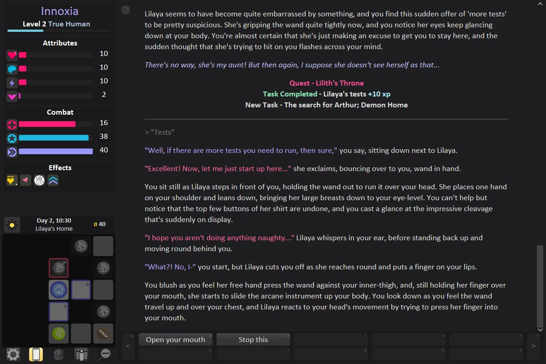The height and width of the screenshot is (364, 546).
Task: Open the backpack inventory icon
Action: 59,354
